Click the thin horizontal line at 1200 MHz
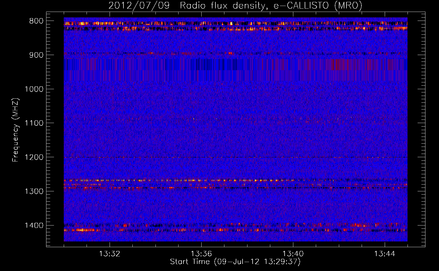This screenshot has height=271, width=439. [x=236, y=157]
